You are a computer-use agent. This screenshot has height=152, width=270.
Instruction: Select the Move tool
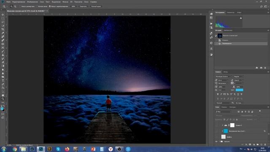[x=3, y=15]
